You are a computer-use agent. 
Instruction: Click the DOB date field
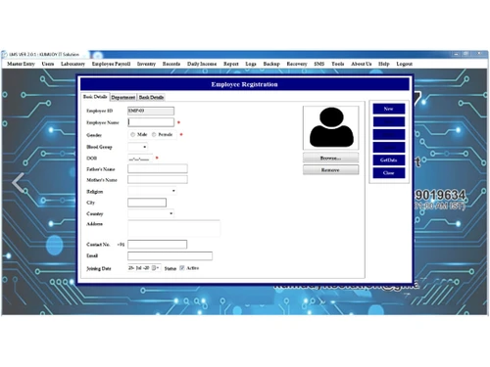click(x=140, y=159)
